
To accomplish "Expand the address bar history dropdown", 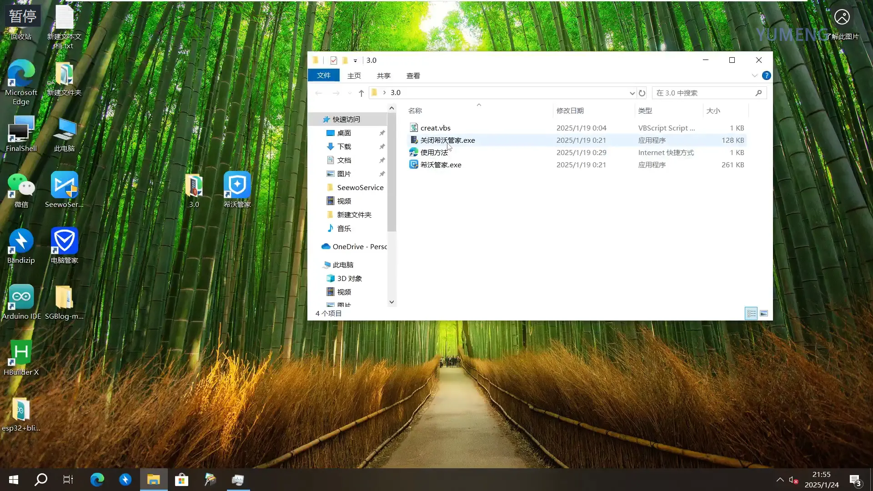I will click(632, 93).
